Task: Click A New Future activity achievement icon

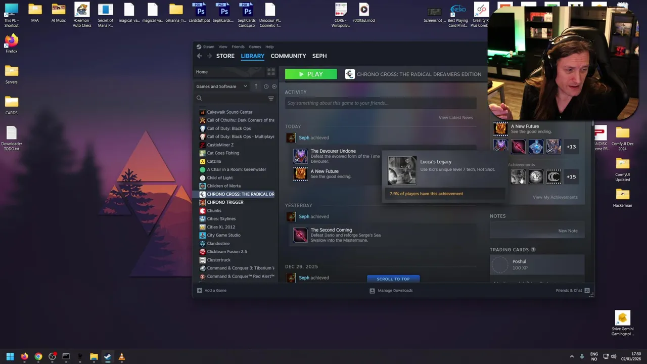Action: tap(300, 174)
